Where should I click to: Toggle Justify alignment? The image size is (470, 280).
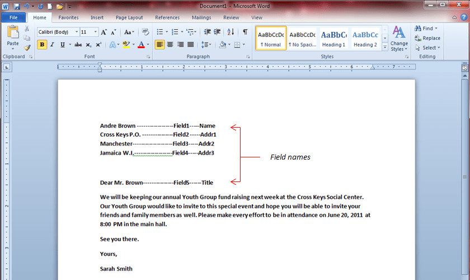point(190,45)
